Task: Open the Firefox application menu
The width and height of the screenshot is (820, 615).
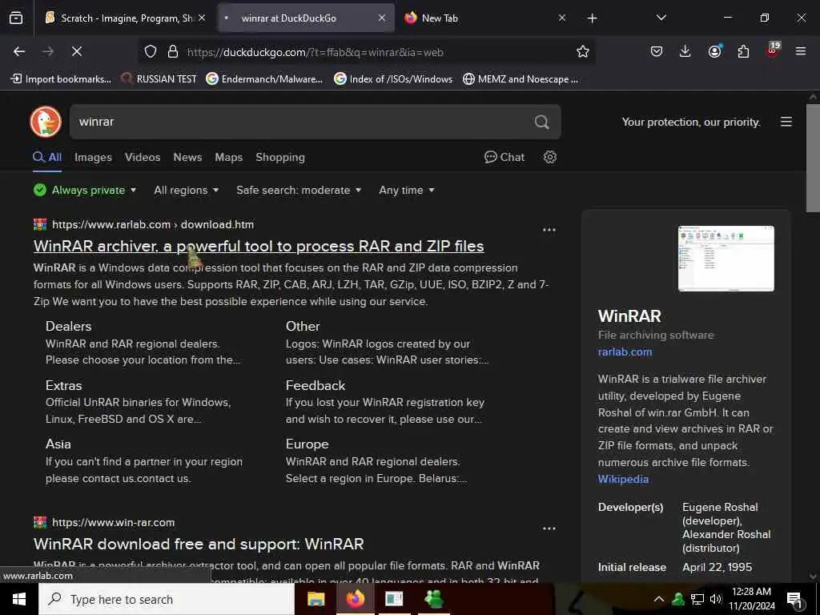Action: coord(801,52)
